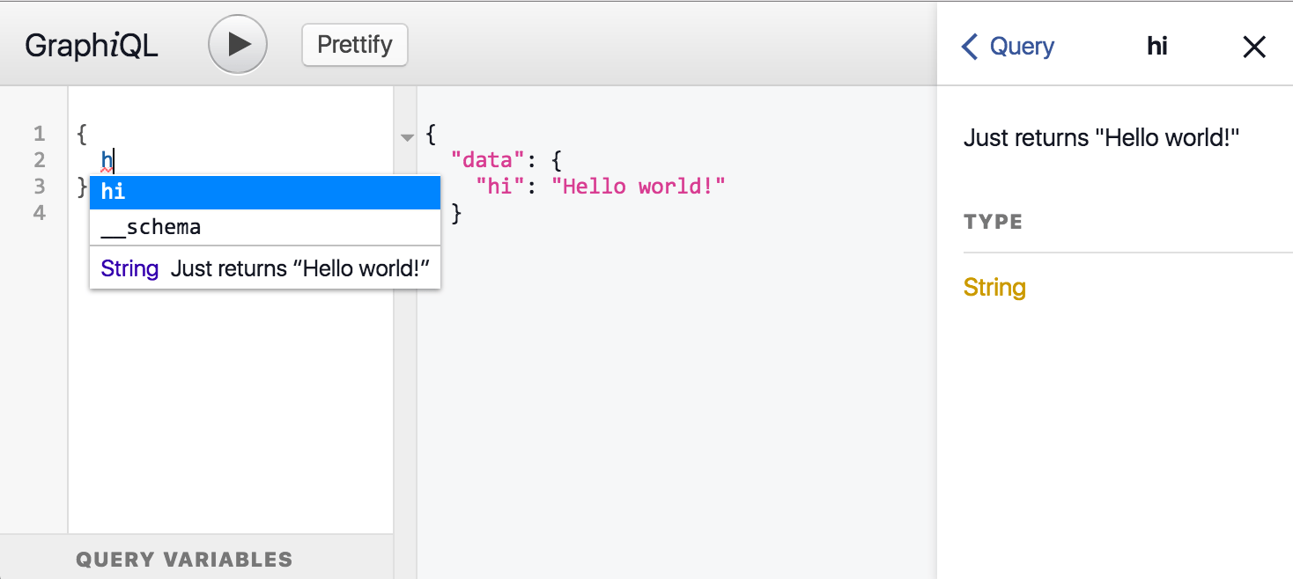Click line number 1 in the editor gutter
This screenshot has height=579, width=1293.
click(x=39, y=134)
